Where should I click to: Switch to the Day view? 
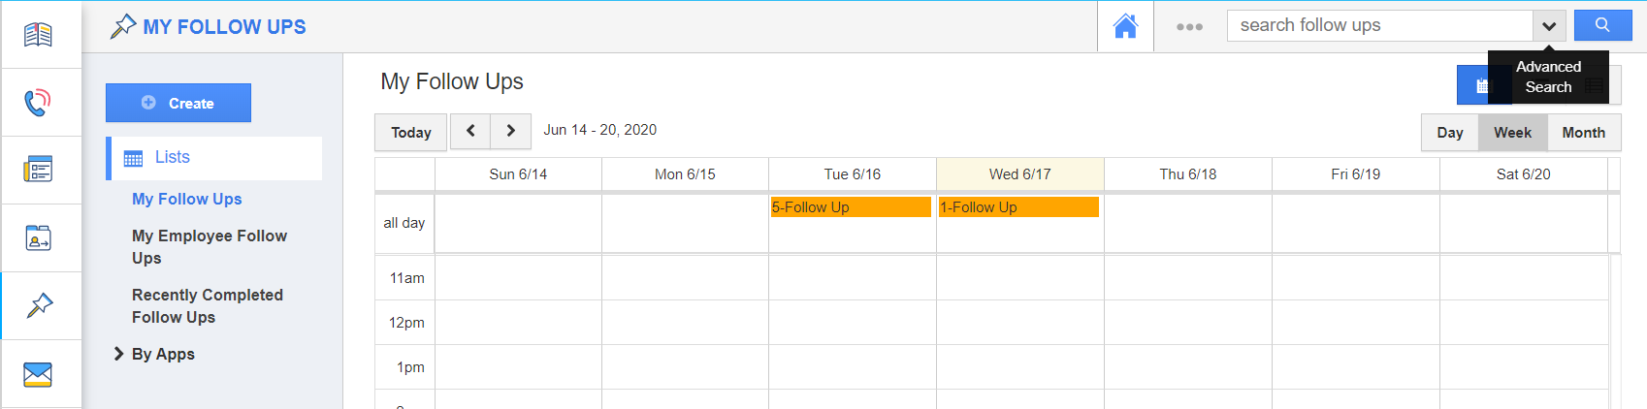tap(1450, 133)
